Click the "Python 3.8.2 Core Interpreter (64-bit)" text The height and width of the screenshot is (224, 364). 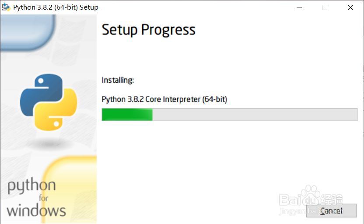(x=164, y=99)
